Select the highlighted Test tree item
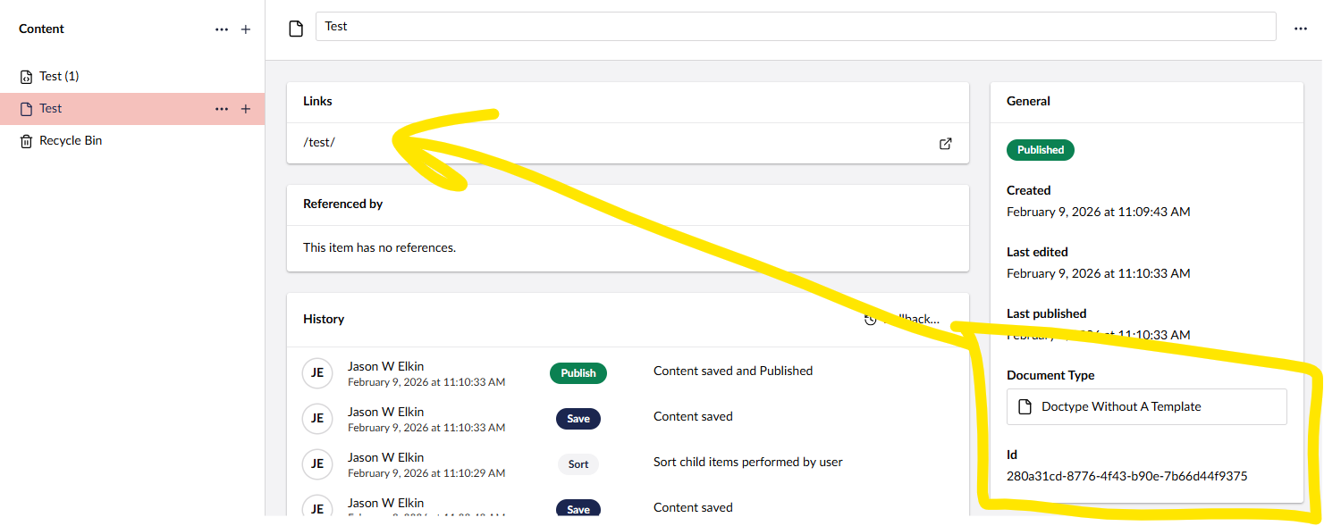The image size is (1324, 526). (x=51, y=109)
